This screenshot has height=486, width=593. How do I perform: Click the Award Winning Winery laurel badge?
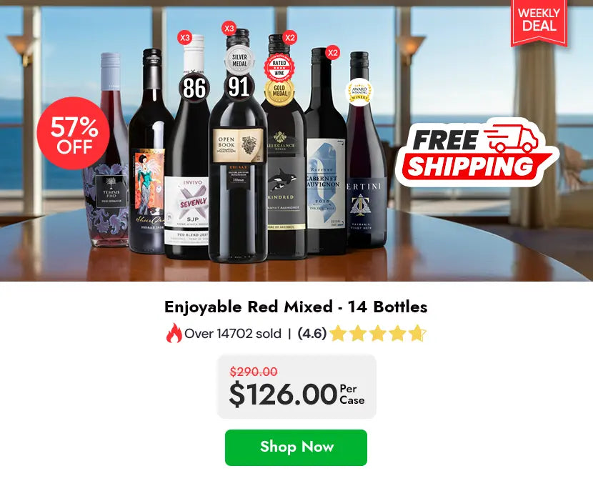[359, 92]
